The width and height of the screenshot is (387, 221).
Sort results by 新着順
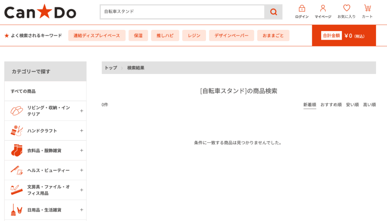(x=310, y=105)
